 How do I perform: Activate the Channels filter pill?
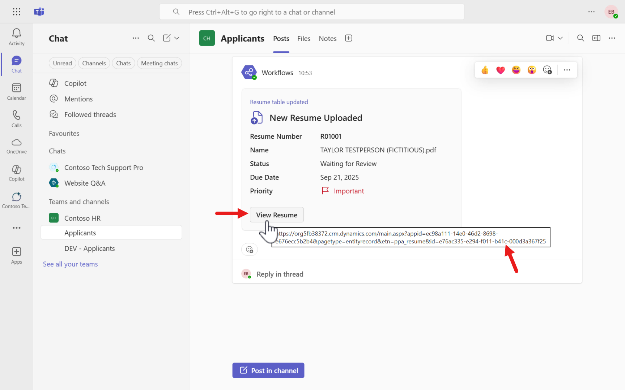coord(94,63)
